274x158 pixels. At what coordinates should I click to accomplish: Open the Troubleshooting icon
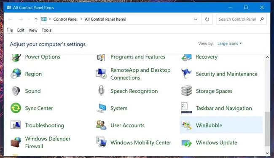[x=16, y=125]
